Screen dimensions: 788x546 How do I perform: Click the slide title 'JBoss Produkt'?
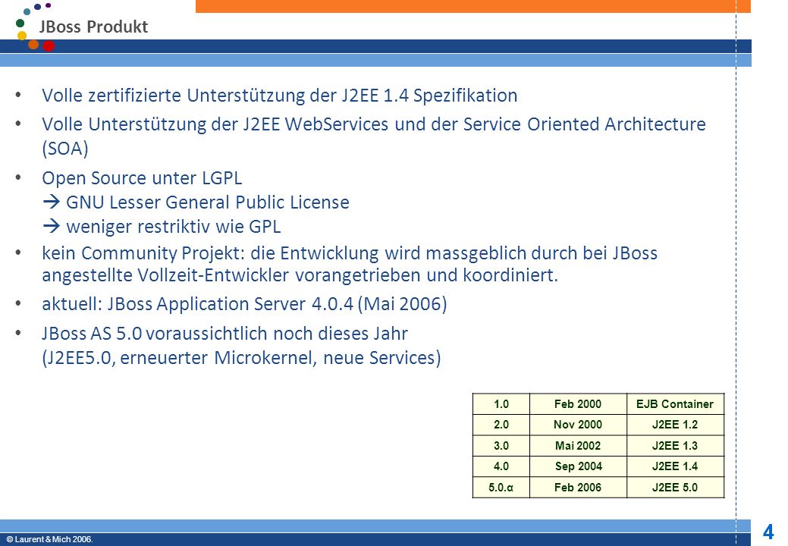[93, 27]
